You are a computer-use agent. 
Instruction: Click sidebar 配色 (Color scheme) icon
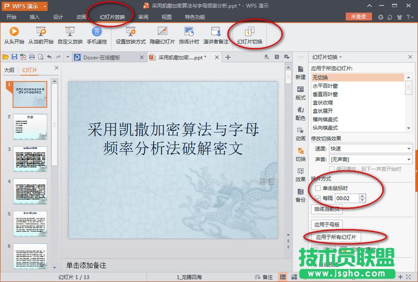(x=300, y=110)
